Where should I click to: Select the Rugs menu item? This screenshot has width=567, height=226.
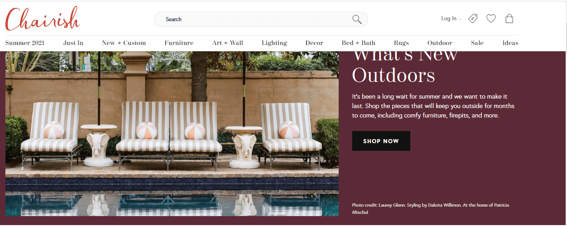[x=401, y=43]
